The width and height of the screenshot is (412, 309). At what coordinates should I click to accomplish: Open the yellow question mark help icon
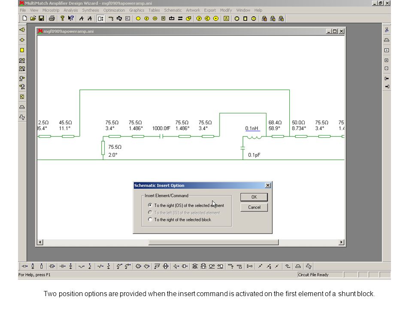(62, 18)
